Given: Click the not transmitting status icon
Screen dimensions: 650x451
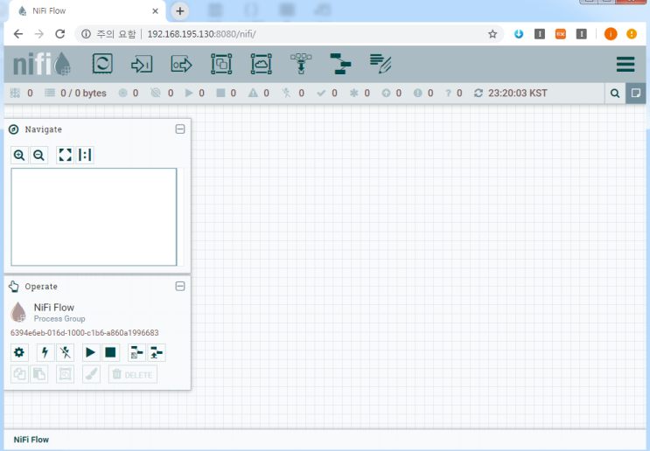Looking at the screenshot, I should tap(156, 94).
